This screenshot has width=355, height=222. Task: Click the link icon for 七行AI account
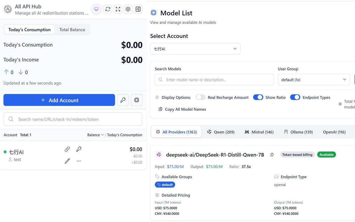pyautogui.click(x=67, y=149)
